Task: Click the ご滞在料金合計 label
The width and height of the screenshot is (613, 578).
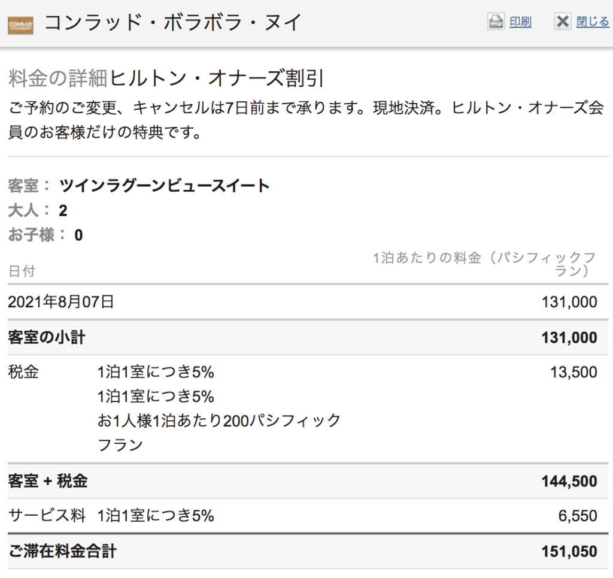Action: (x=62, y=552)
